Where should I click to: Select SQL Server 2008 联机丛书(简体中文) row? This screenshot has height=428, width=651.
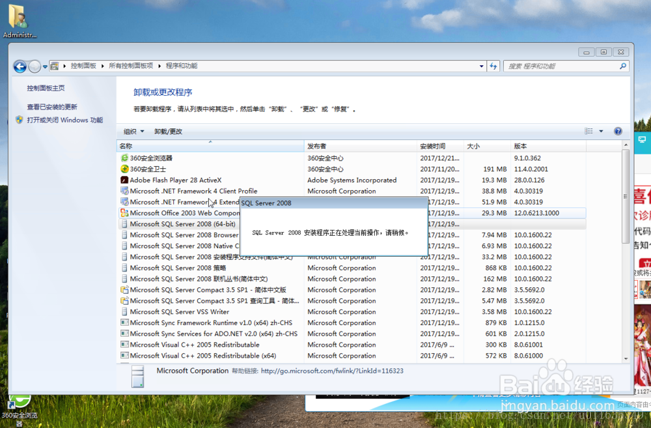click(x=352, y=279)
